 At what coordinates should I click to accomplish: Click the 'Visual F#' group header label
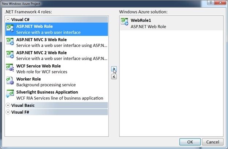point(20,112)
